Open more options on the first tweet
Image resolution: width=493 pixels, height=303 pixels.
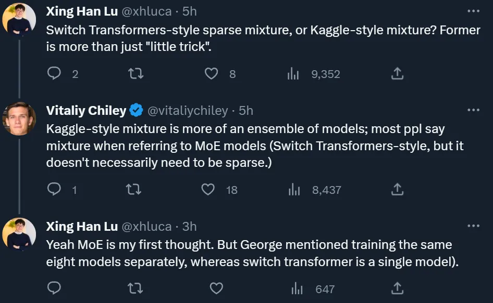click(473, 10)
